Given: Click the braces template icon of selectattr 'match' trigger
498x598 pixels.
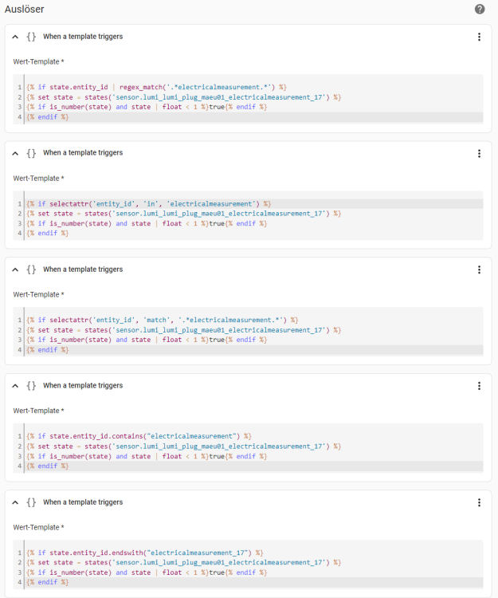Looking at the screenshot, I should pyautogui.click(x=31, y=269).
